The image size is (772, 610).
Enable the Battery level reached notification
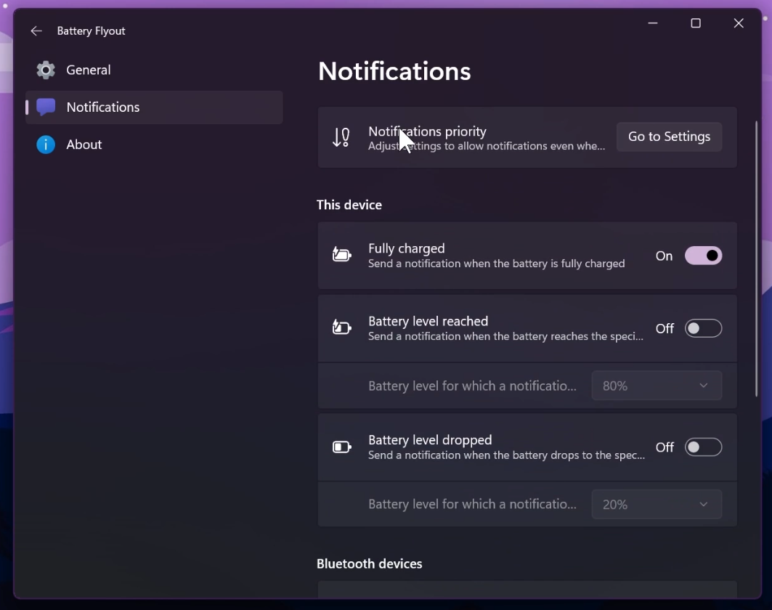click(702, 328)
